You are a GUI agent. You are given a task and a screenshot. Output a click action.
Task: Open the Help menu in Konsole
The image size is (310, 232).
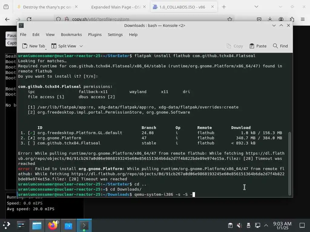133,34
